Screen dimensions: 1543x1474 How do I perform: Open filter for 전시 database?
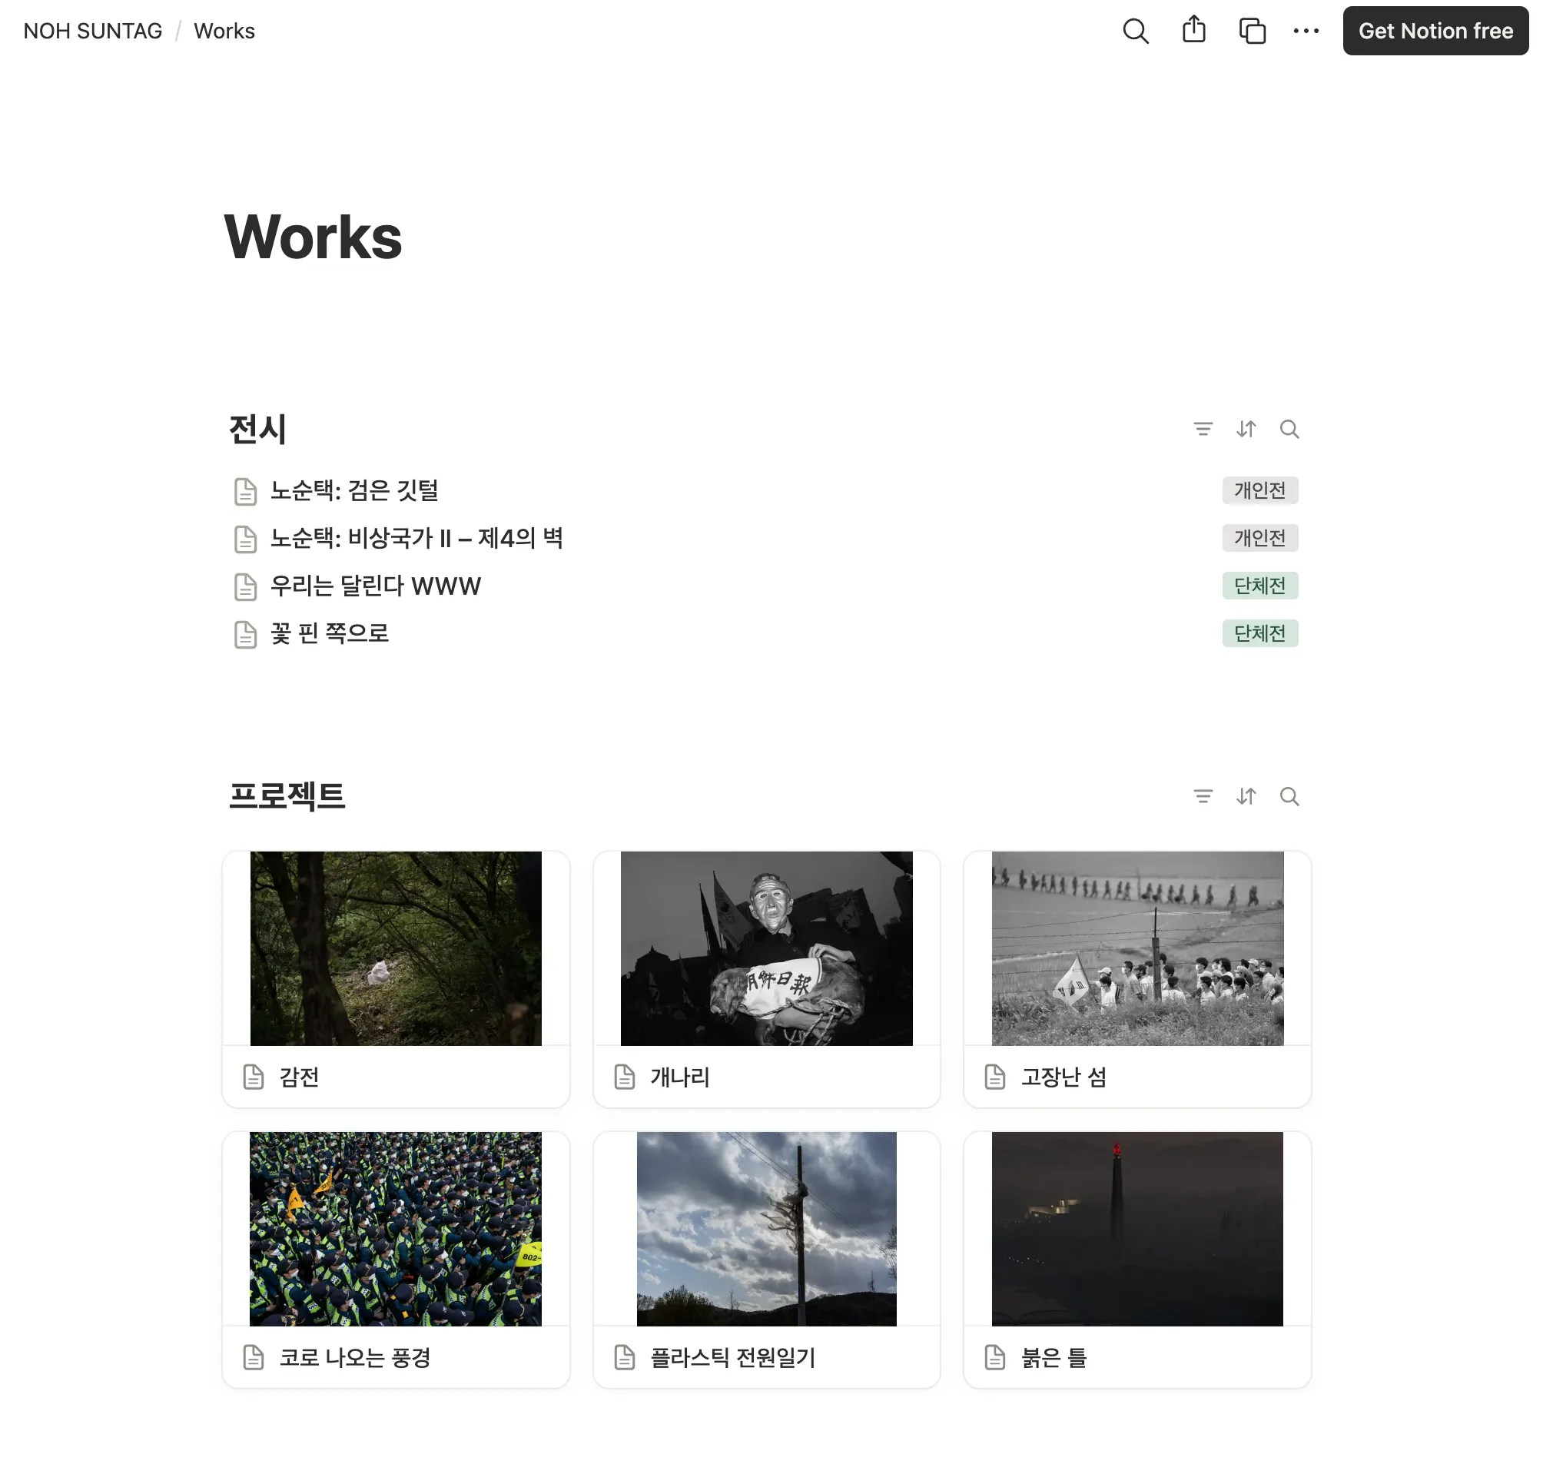tap(1202, 429)
